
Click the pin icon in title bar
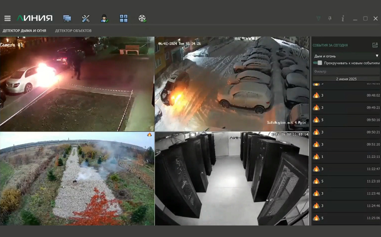[x=330, y=18]
